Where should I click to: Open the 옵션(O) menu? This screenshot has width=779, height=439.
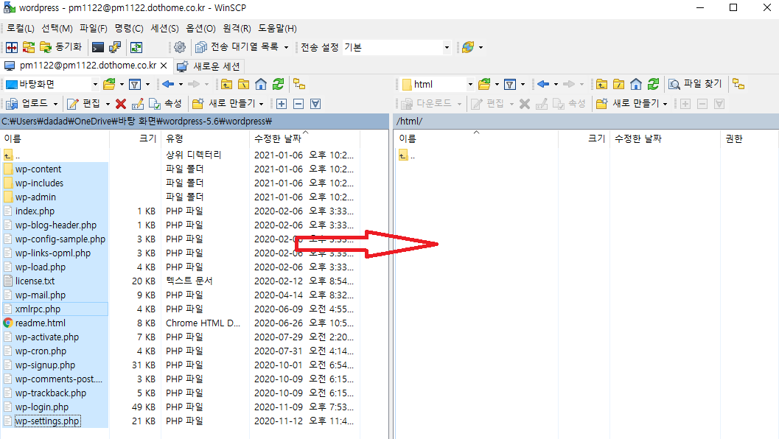[x=200, y=28]
